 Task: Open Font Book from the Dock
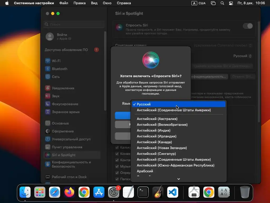pyautogui.click(x=224, y=192)
